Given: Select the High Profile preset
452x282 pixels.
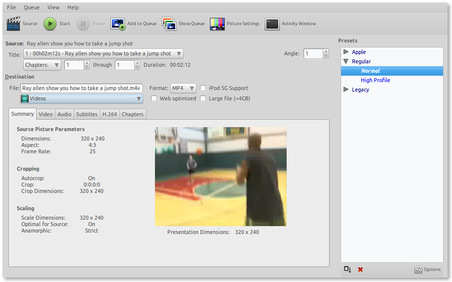Looking at the screenshot, I should (375, 80).
